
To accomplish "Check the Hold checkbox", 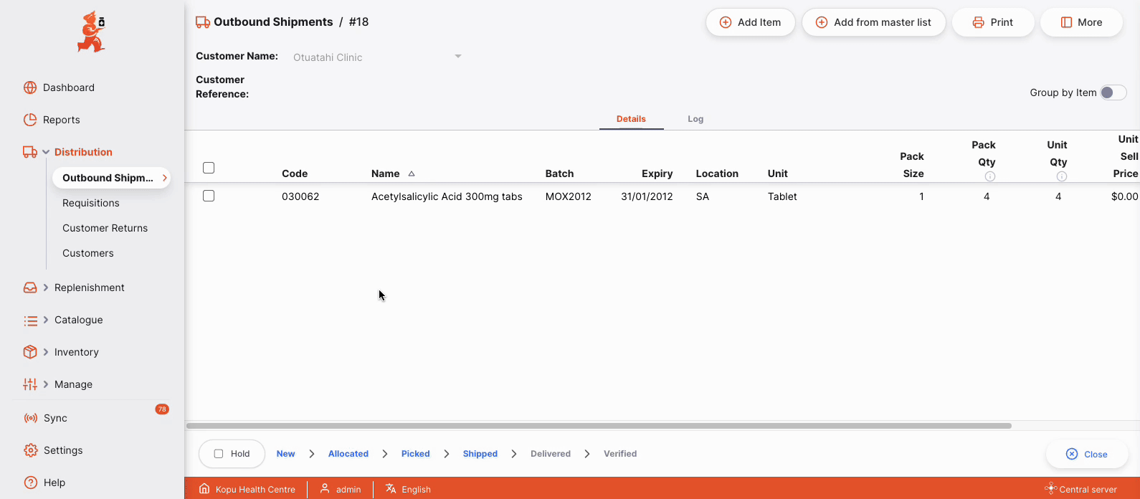I will point(219,454).
